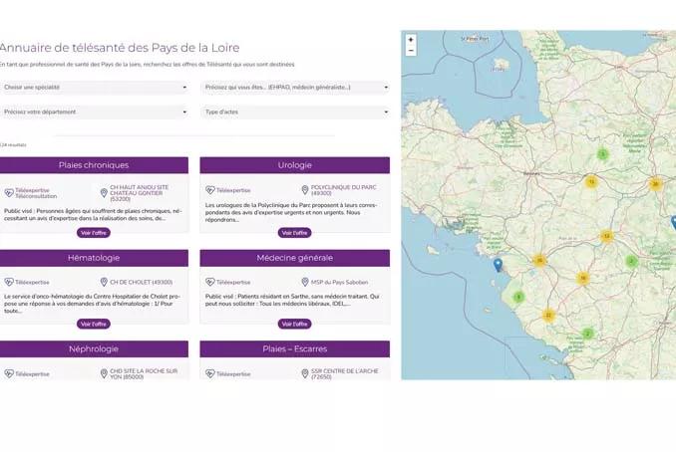Click the 'Plaies – Escarres' card title
The image size is (676, 452).
[x=294, y=349]
